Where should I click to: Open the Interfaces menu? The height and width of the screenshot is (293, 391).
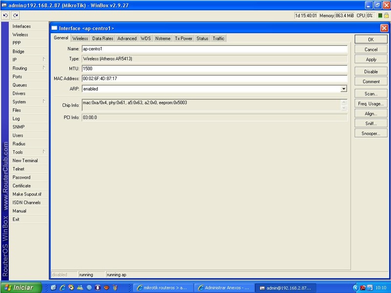[28, 26]
